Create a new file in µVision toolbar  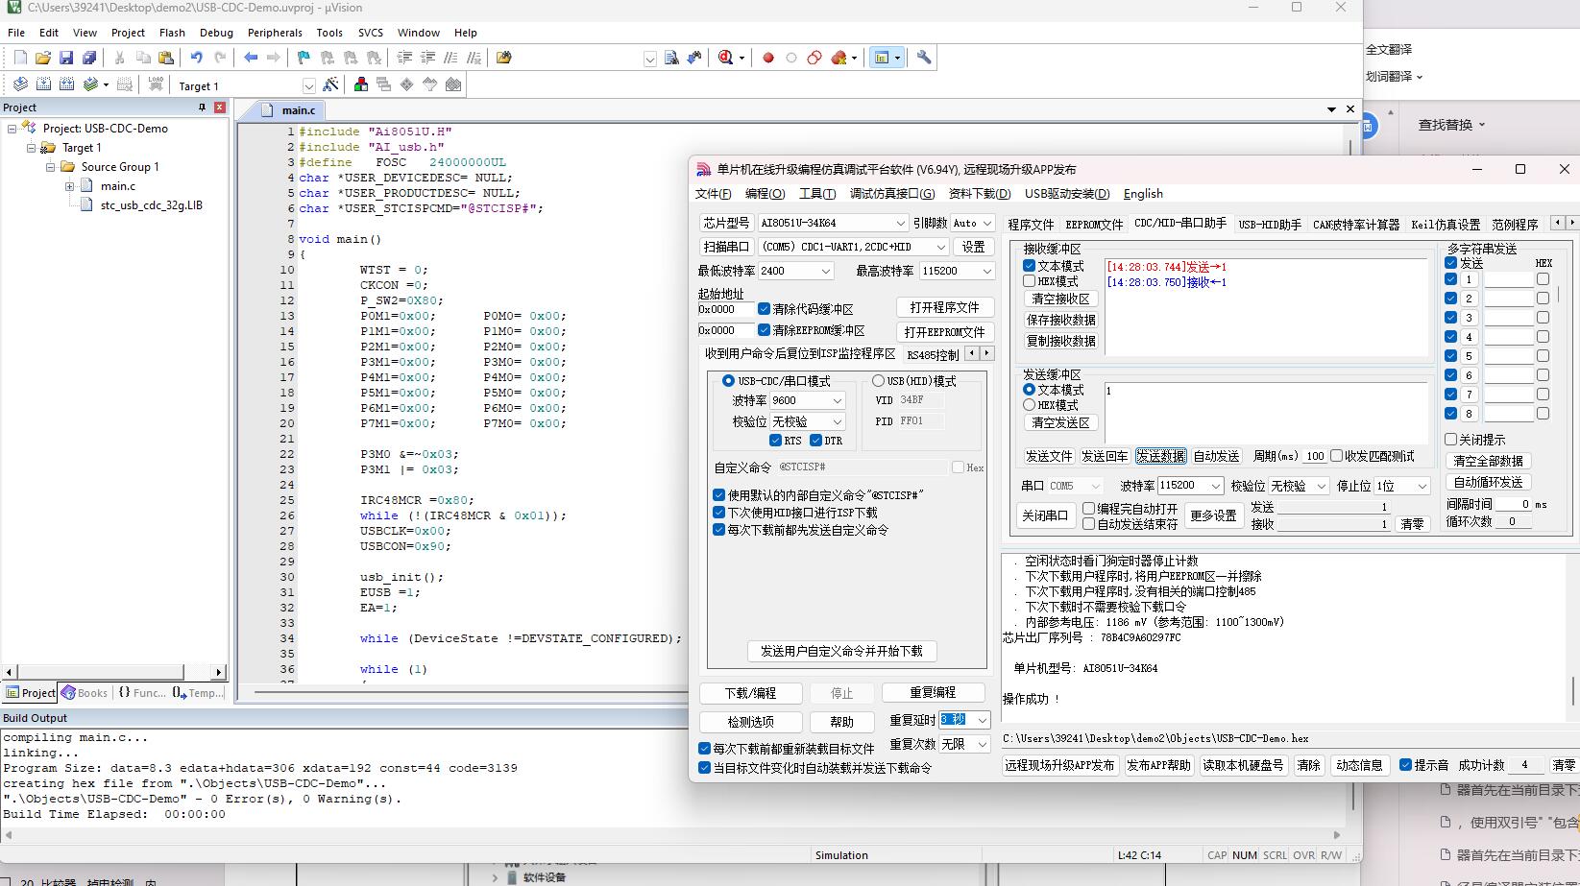[20, 58]
